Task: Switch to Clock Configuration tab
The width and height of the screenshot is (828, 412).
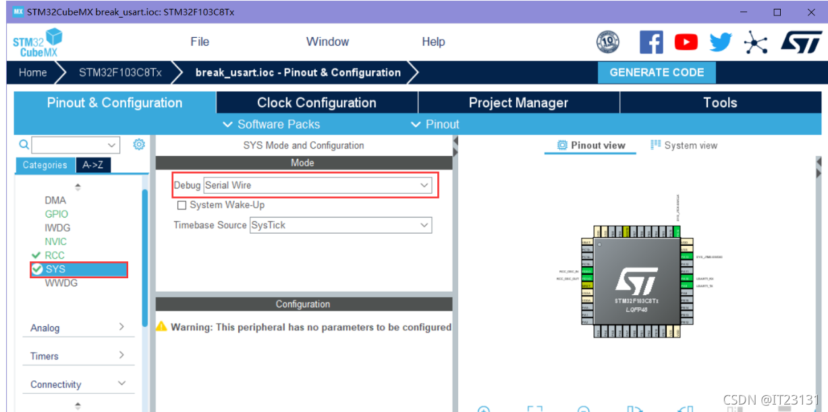Action: point(316,103)
